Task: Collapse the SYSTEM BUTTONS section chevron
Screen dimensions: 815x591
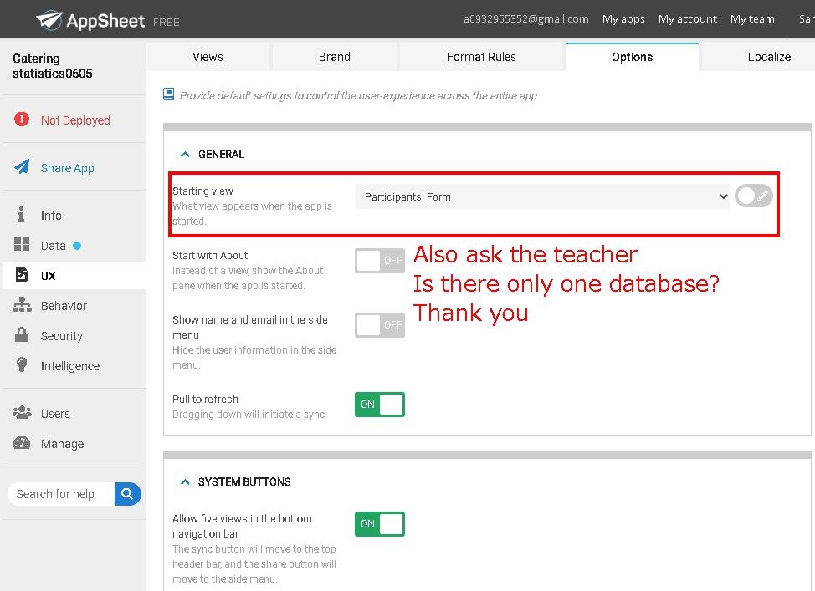Action: pos(185,482)
